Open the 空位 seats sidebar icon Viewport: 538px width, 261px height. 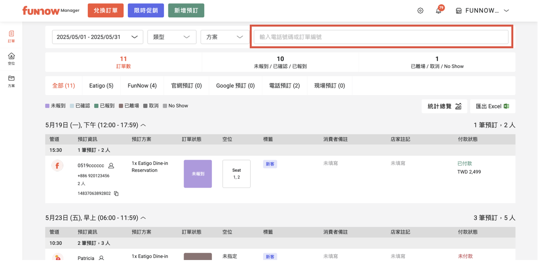pyautogui.click(x=11, y=59)
